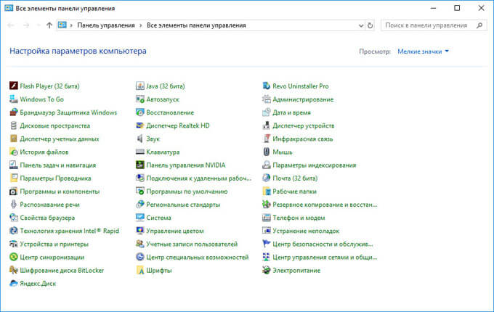
Task: Click the Электропитание icon
Action: point(266,270)
